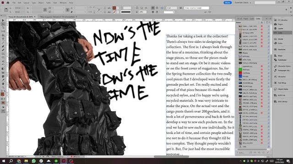The height and width of the screenshot is (164, 293).
Task: Open the File menu
Action: (14, 3)
